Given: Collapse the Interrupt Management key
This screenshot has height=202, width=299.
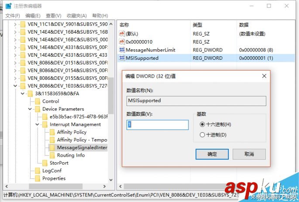Looking at the screenshot, I should click(x=38, y=124).
